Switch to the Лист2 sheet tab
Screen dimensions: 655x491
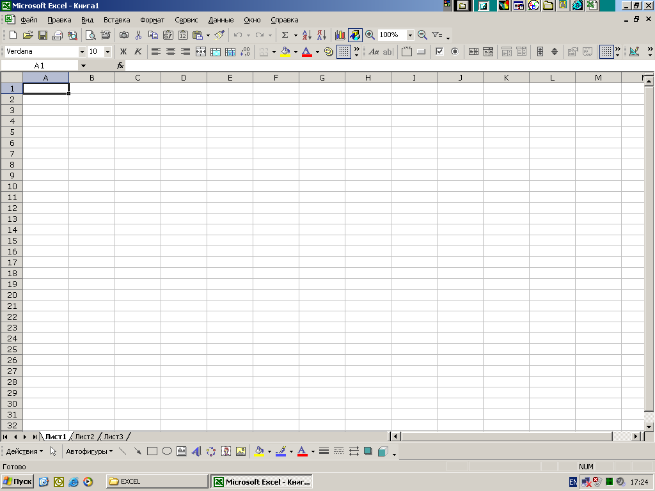click(x=85, y=437)
